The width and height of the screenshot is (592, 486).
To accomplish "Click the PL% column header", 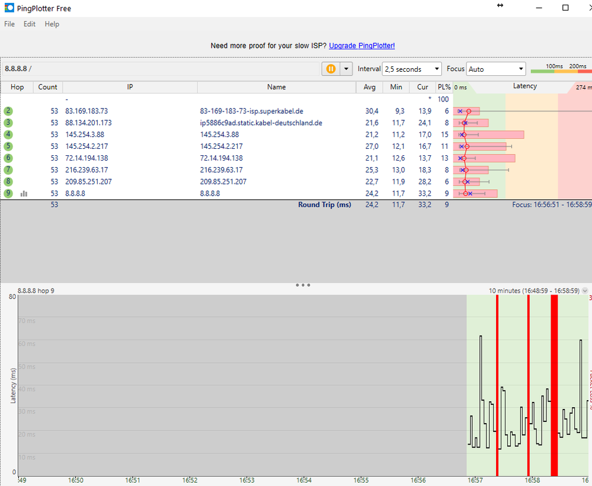I will (x=444, y=87).
